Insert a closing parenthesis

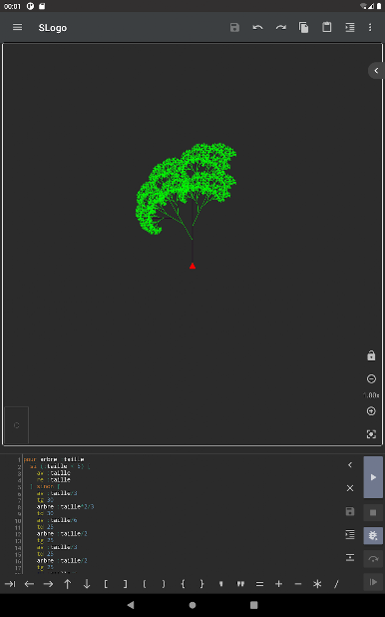click(164, 584)
